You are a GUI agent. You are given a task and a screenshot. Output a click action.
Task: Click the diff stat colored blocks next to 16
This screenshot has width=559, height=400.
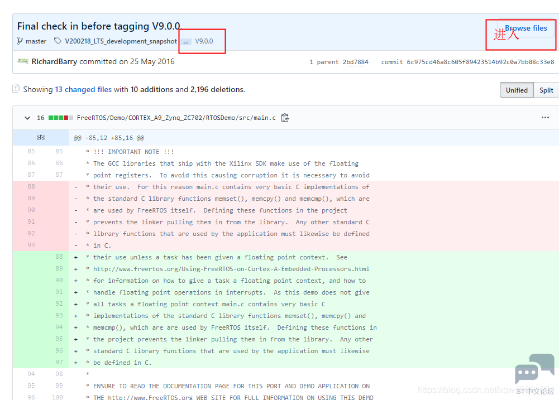pyautogui.click(x=61, y=118)
